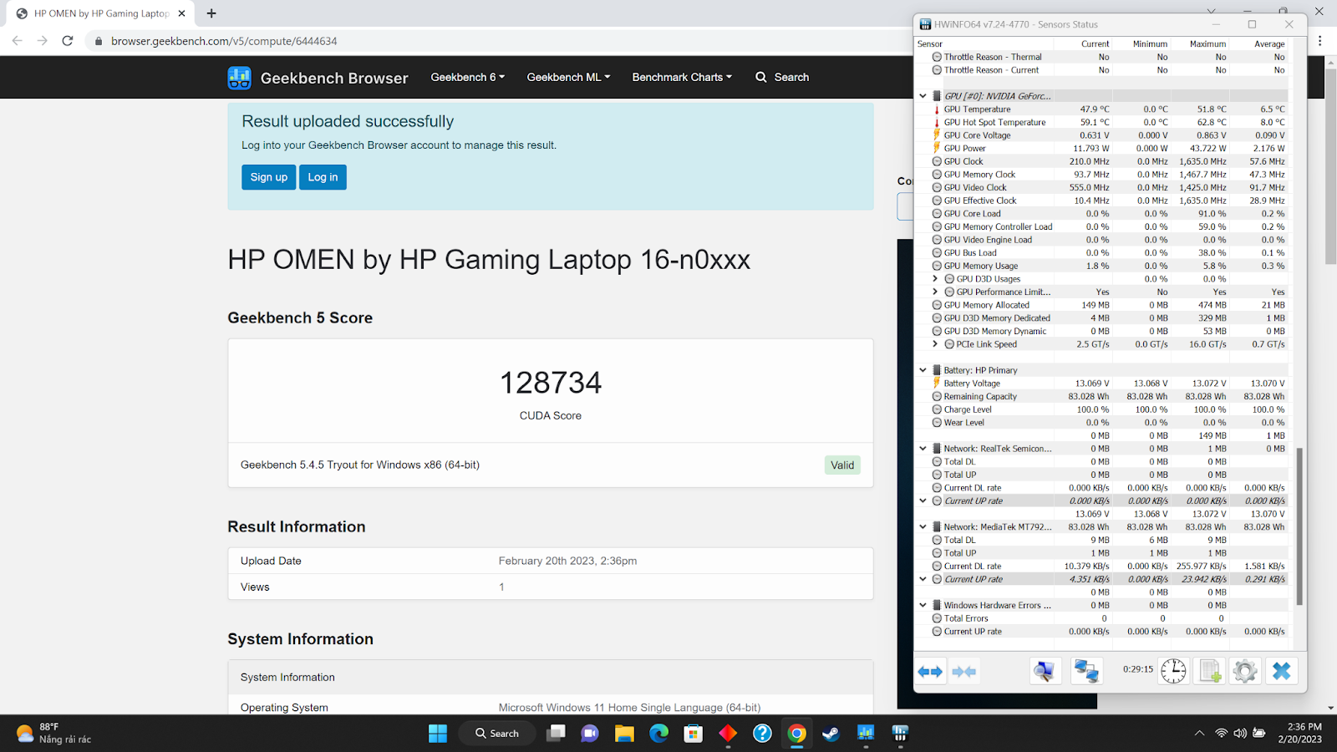The width and height of the screenshot is (1337, 752).
Task: Expand the GPU D3D Usages row
Action: [x=935, y=279]
